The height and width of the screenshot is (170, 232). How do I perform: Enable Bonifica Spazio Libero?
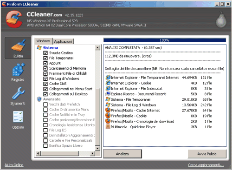[45, 145]
